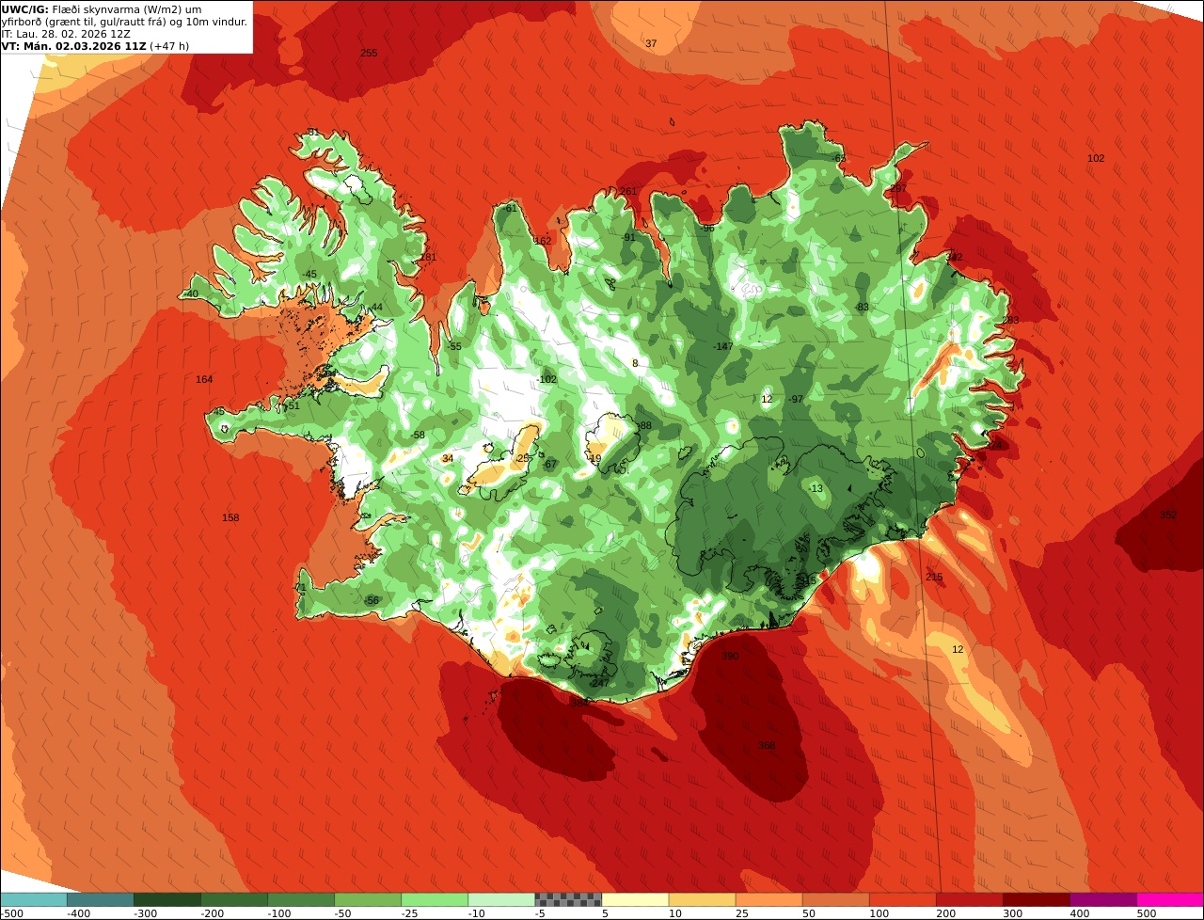1204x920 pixels.
Task: Select the 164 value over the western sea
Action: pos(204,379)
